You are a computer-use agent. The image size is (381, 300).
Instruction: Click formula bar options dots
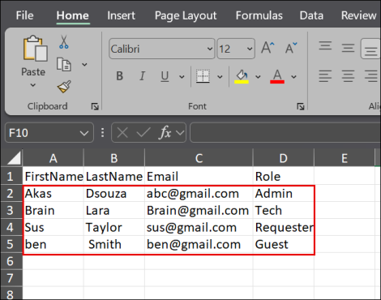(x=102, y=133)
